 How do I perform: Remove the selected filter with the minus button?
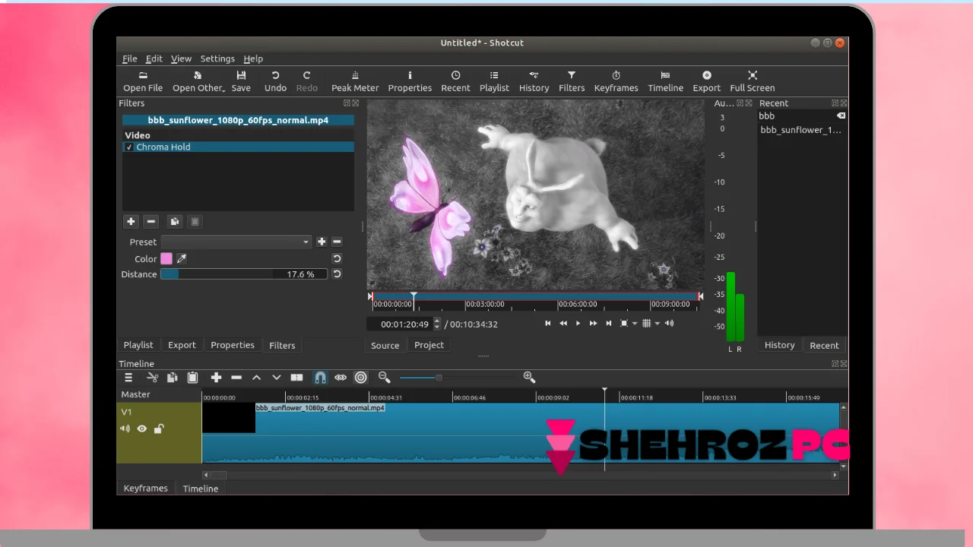click(151, 221)
